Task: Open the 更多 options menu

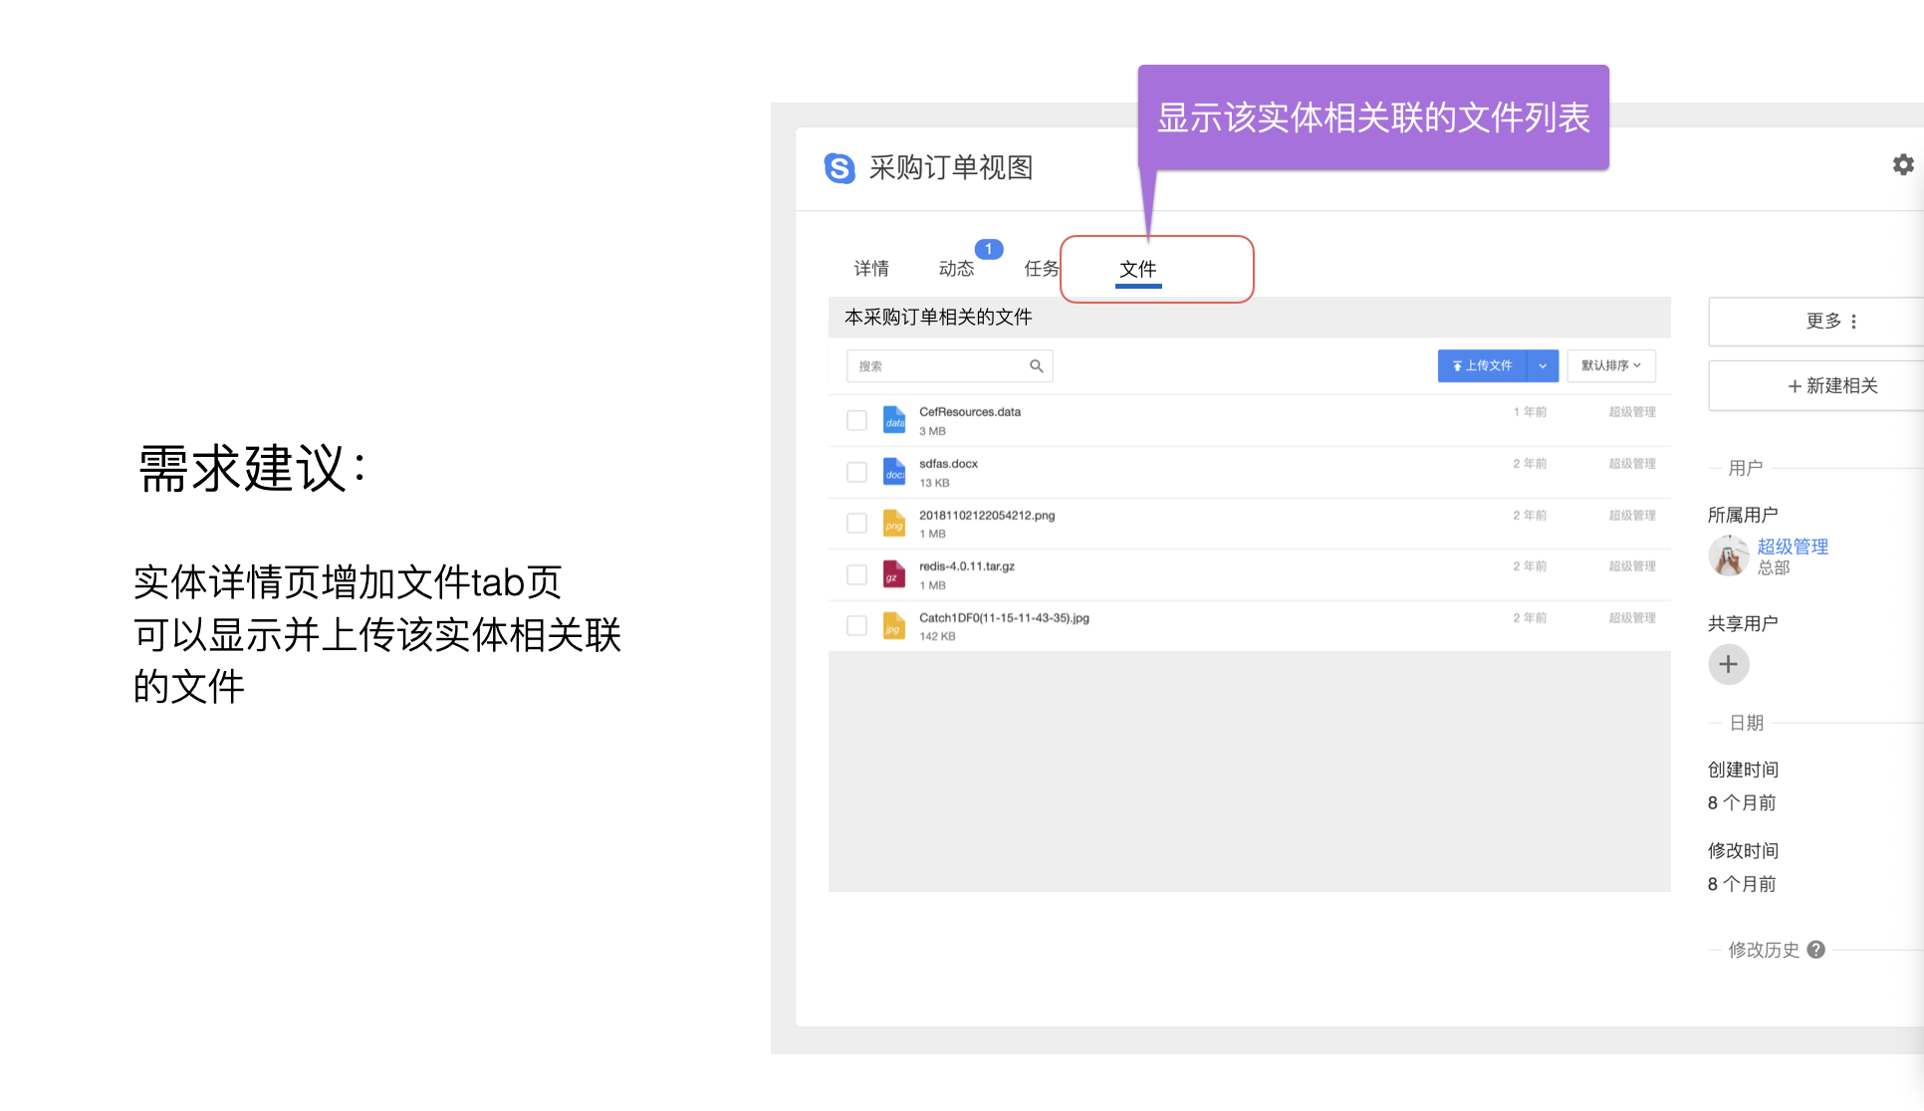Action: coord(1832,321)
